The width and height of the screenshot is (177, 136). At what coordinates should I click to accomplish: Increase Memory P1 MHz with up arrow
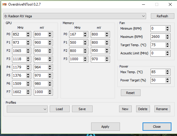85,41
